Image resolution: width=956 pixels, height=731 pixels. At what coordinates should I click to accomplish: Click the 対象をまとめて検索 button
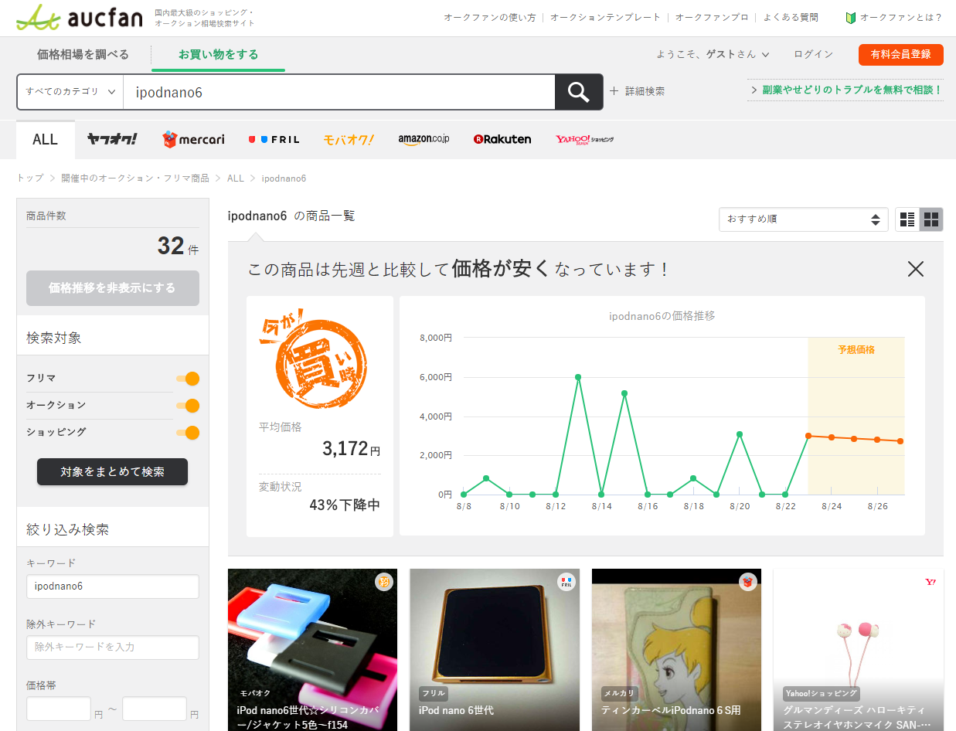pyautogui.click(x=112, y=471)
